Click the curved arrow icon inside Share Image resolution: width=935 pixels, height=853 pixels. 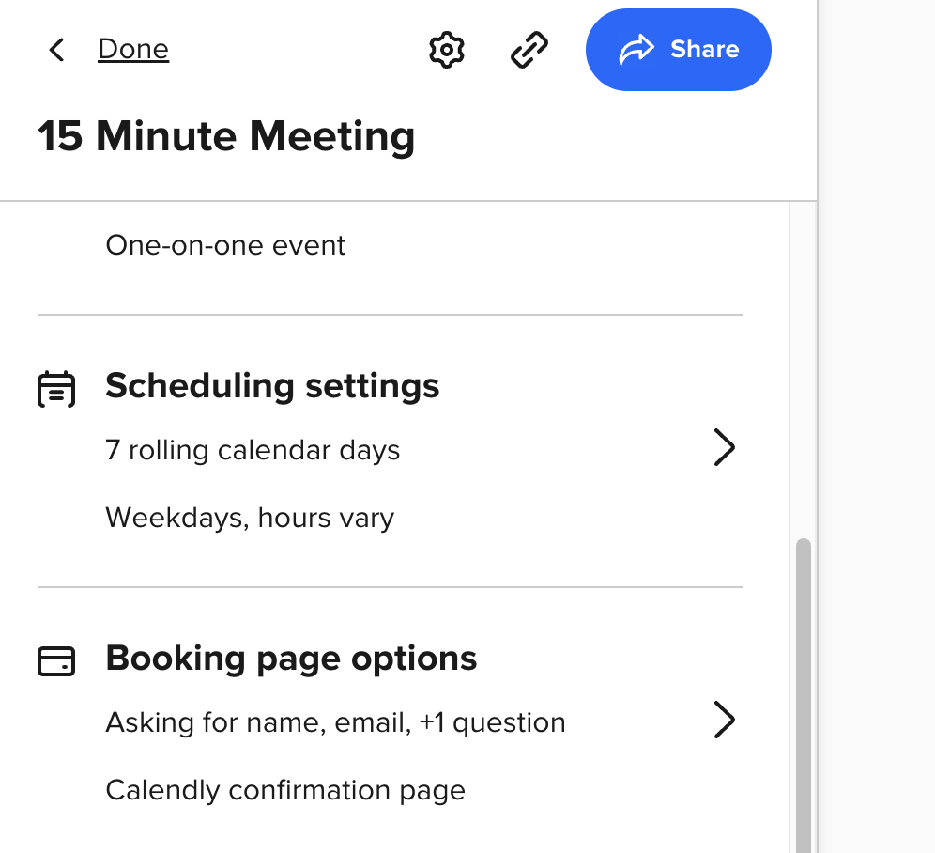pos(636,50)
